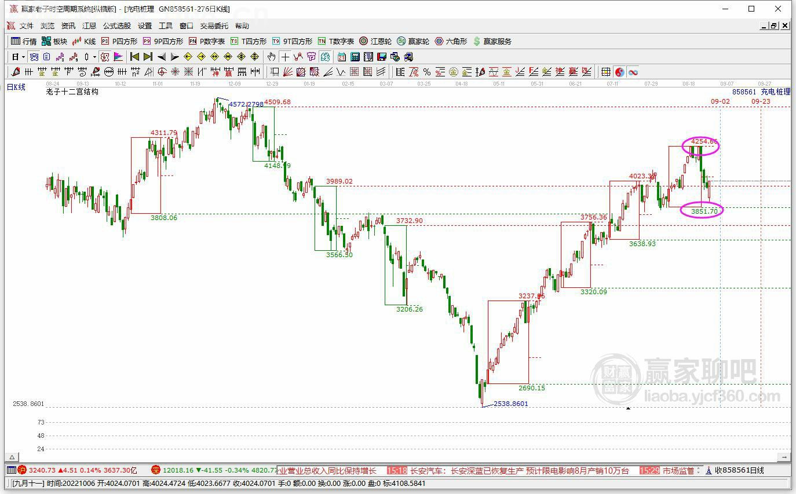
Task: Select the crosshair cursor tool
Action: [285, 57]
